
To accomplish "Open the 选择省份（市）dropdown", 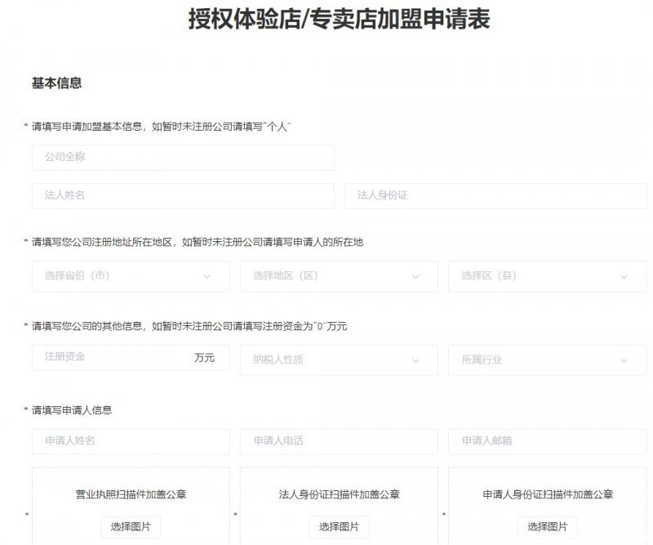I will (x=131, y=276).
